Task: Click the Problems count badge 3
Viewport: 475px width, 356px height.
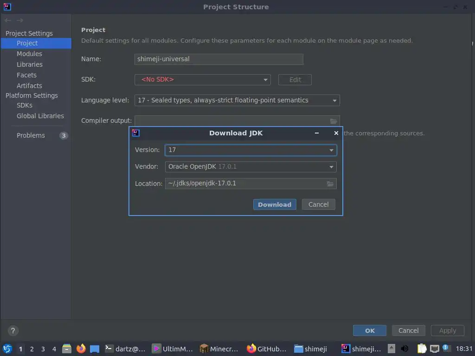Action: [x=64, y=136]
